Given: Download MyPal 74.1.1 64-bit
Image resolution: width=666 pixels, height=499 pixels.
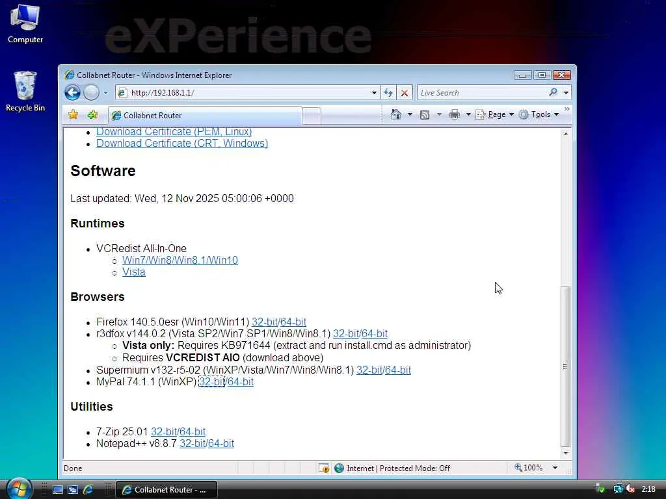Looking at the screenshot, I should click(x=241, y=382).
